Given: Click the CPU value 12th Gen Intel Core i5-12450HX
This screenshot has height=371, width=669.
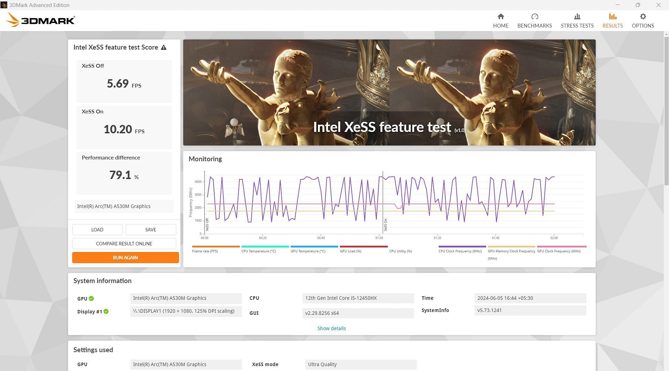Looking at the screenshot, I should [358, 298].
